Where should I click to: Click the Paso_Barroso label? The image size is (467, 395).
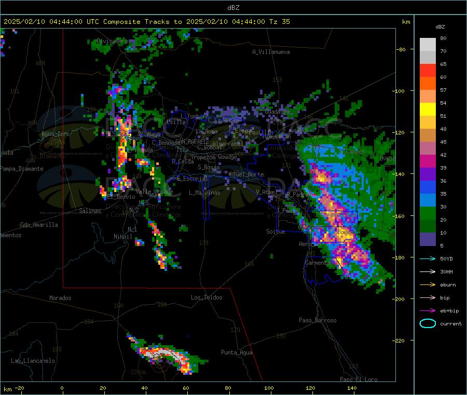pos(318,320)
